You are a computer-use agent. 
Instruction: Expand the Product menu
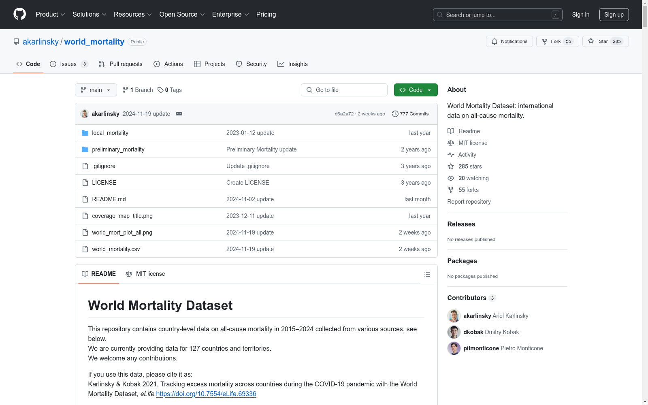[x=50, y=15]
